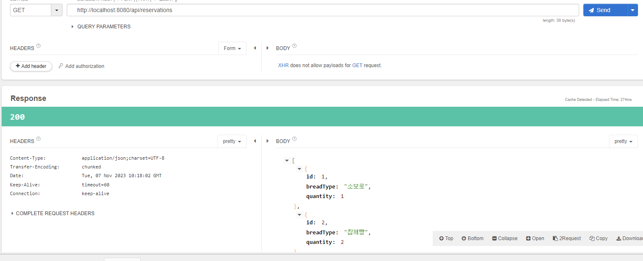Click help icon next to request HEADERS
The width and height of the screenshot is (643, 261).
click(x=38, y=46)
